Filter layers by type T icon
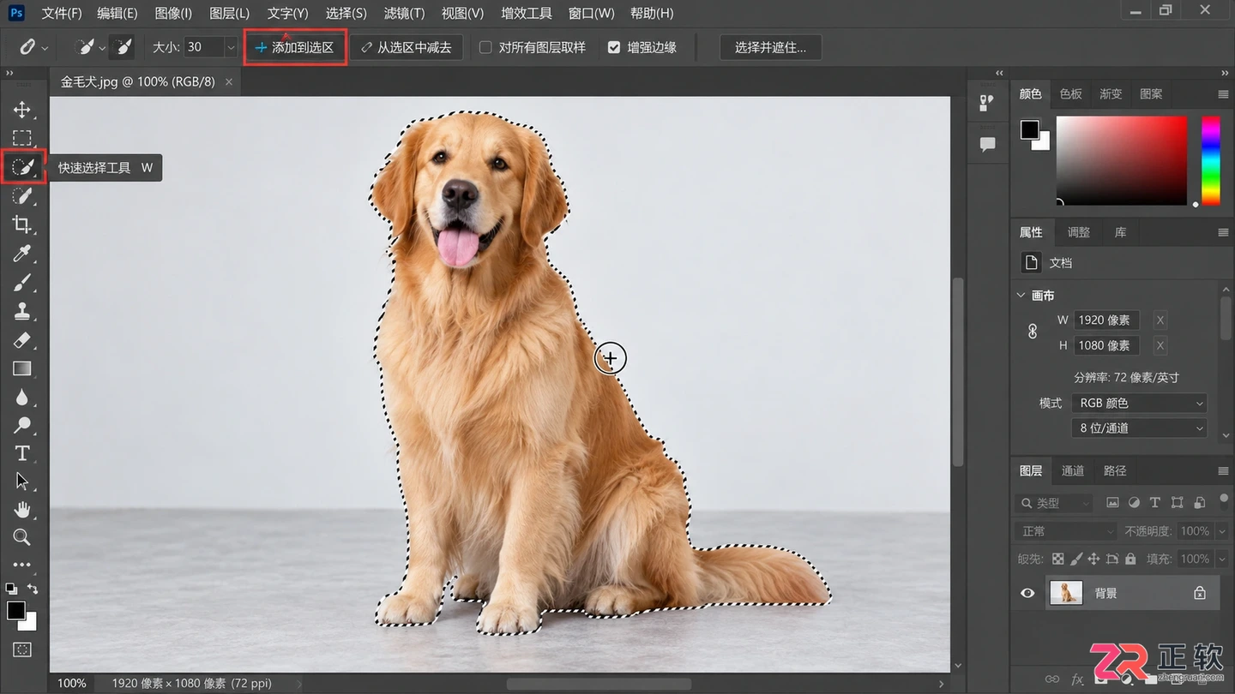Image resolution: width=1235 pixels, height=694 pixels. (1154, 503)
